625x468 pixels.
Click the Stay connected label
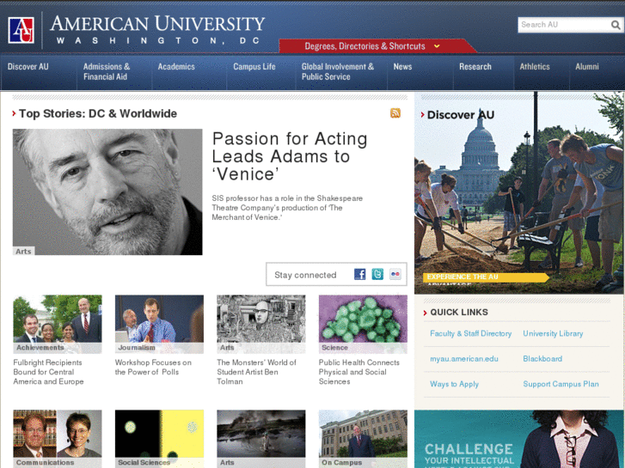coord(305,276)
